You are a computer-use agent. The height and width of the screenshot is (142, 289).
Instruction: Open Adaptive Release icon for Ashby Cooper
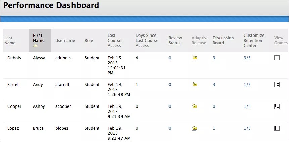point(194,106)
